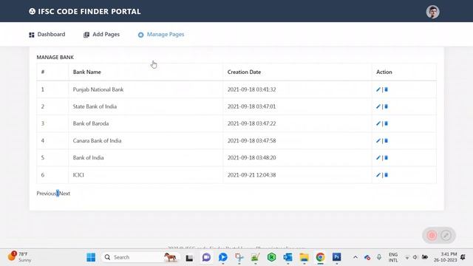Open Task View on the taskbar

tap(189, 258)
